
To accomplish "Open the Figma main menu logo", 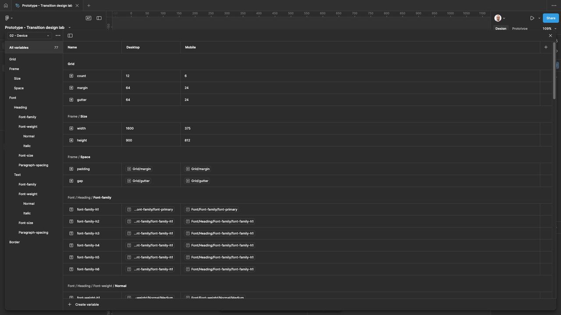I will (7, 18).
